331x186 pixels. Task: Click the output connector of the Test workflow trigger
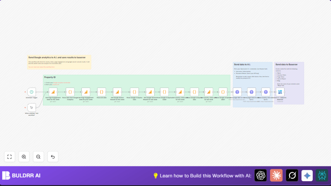pyautogui.click(x=36, y=108)
